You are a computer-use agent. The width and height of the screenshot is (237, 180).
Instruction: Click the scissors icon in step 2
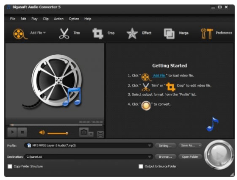145,87
